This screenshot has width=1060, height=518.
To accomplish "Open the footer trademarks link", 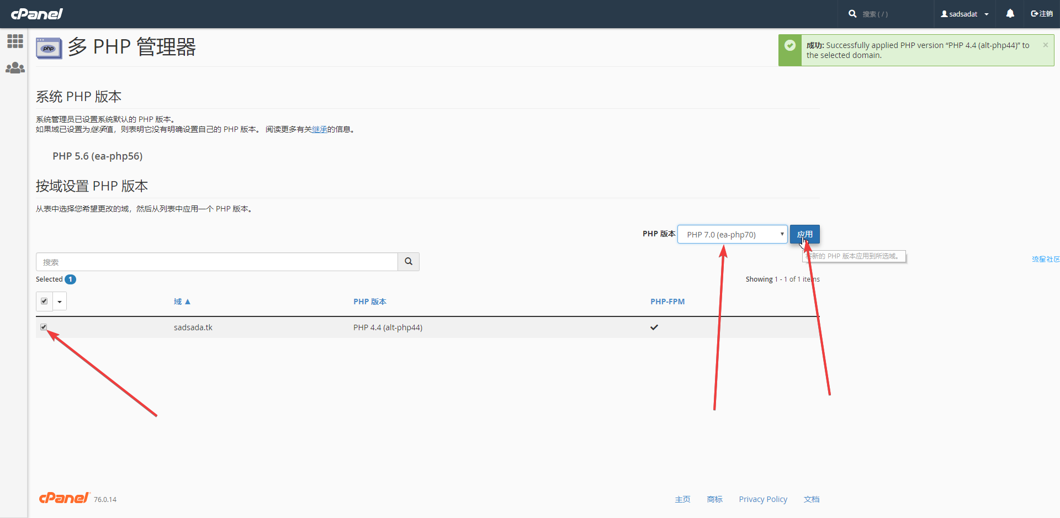I will coord(714,499).
